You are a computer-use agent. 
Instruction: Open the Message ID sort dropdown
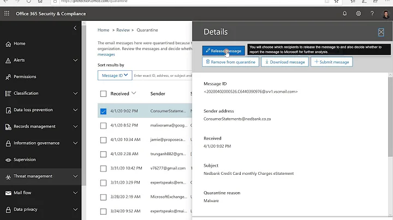click(x=115, y=75)
